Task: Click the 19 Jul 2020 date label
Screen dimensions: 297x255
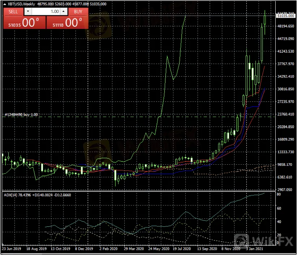Action: pos(182,248)
